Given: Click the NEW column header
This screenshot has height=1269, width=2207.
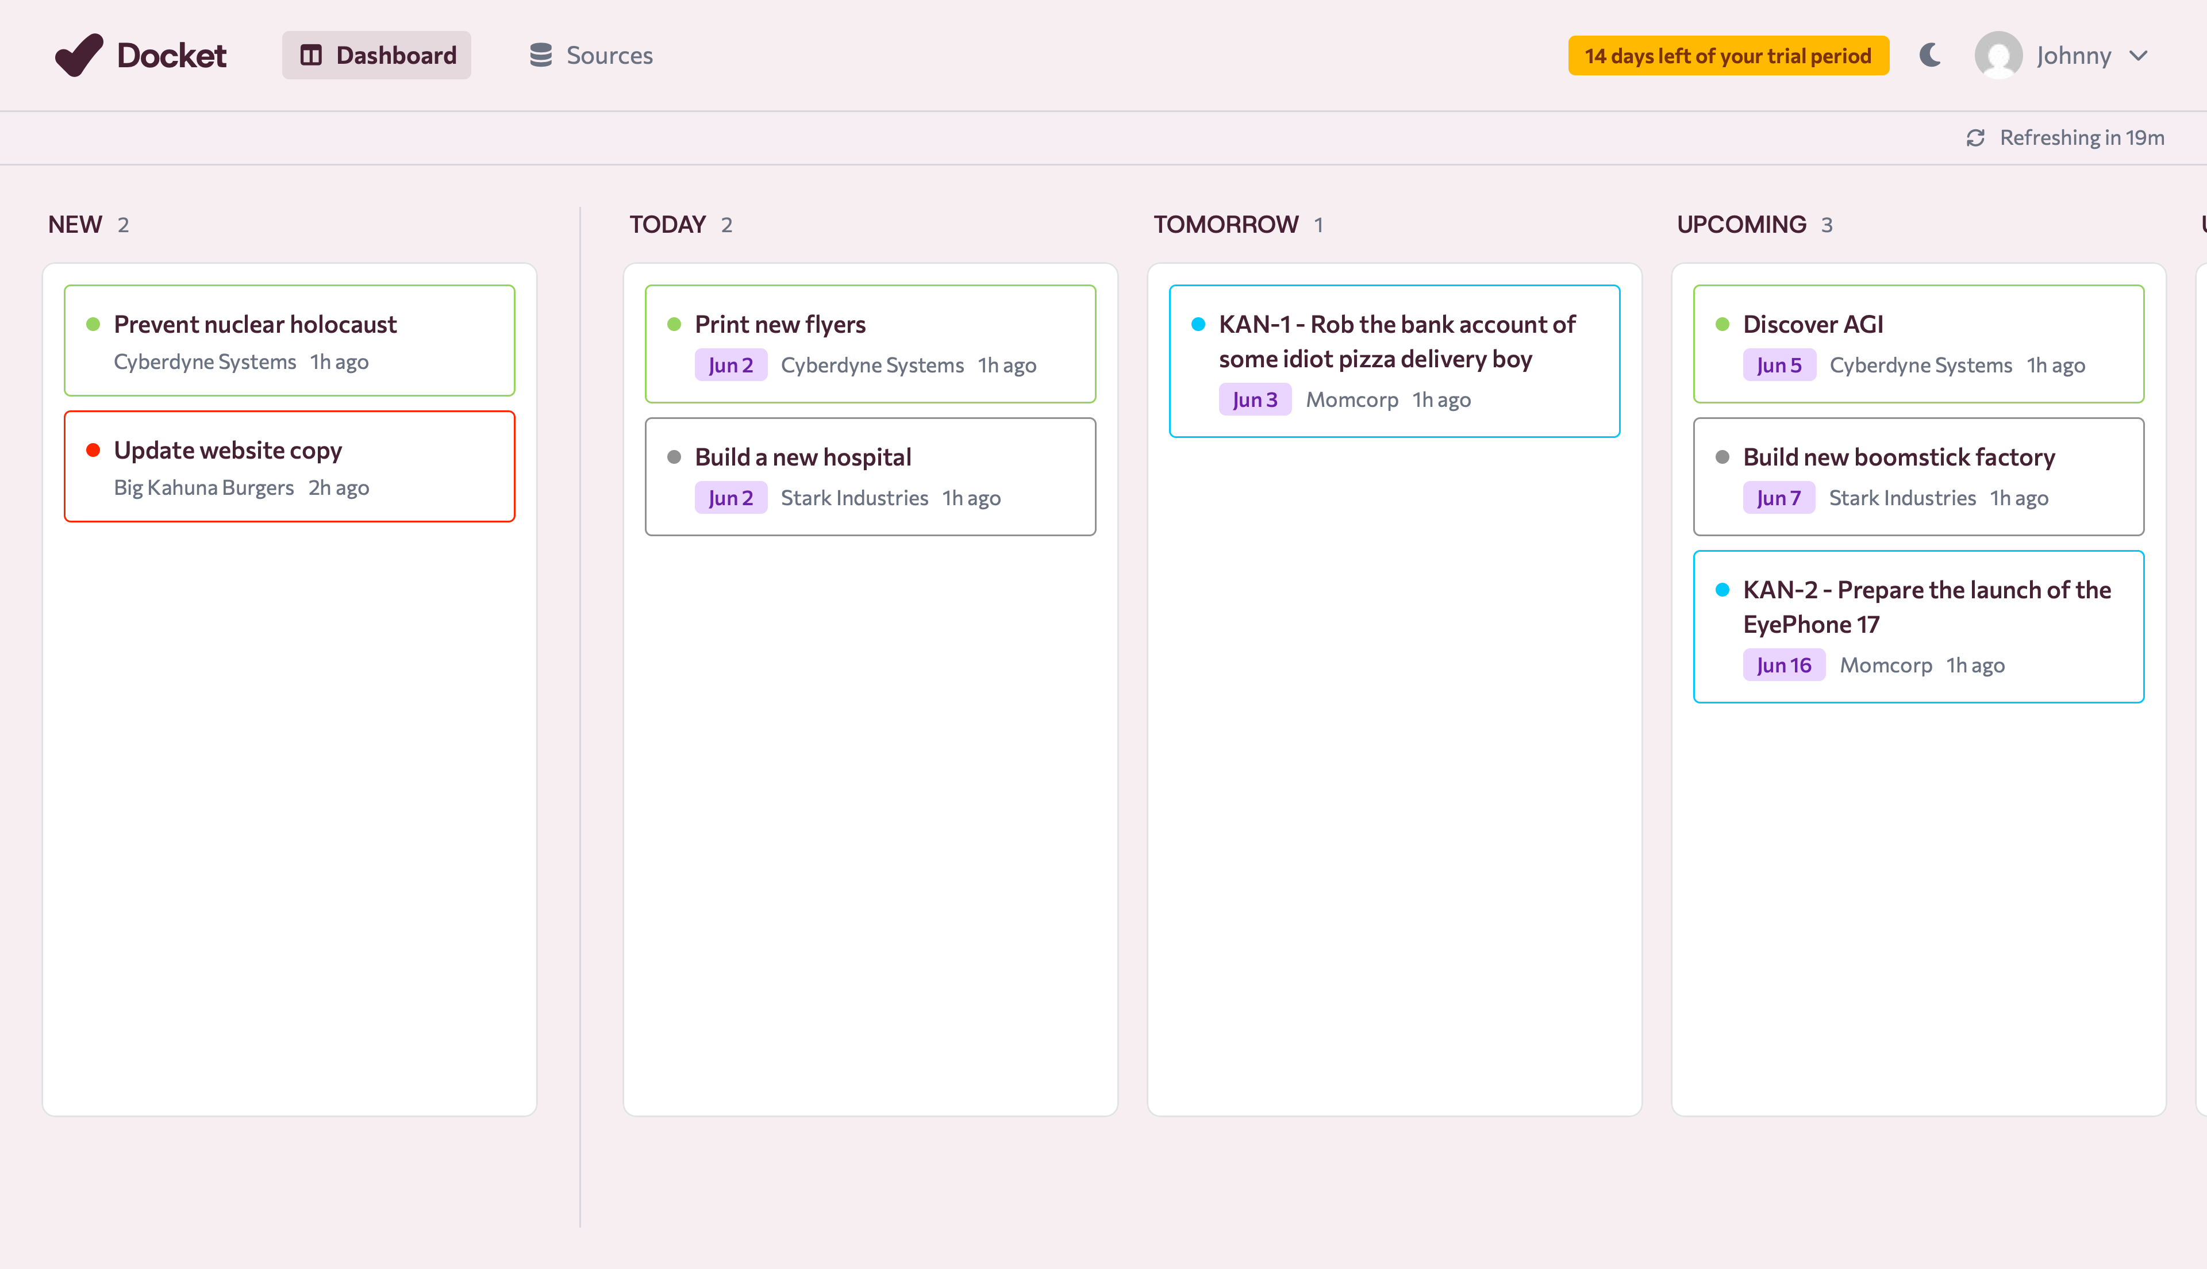Looking at the screenshot, I should (75, 225).
